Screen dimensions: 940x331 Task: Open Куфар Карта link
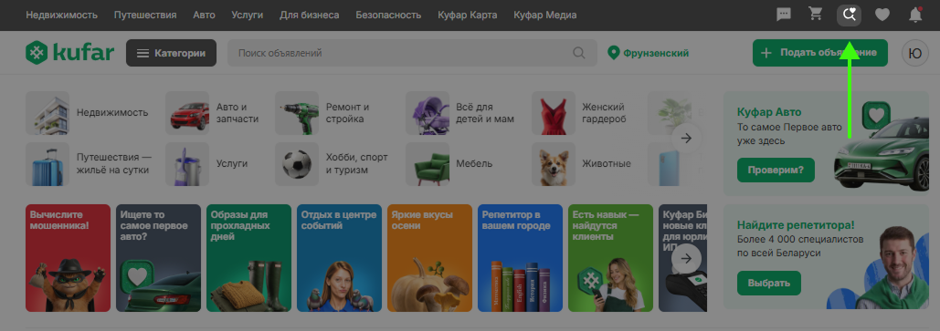click(468, 15)
